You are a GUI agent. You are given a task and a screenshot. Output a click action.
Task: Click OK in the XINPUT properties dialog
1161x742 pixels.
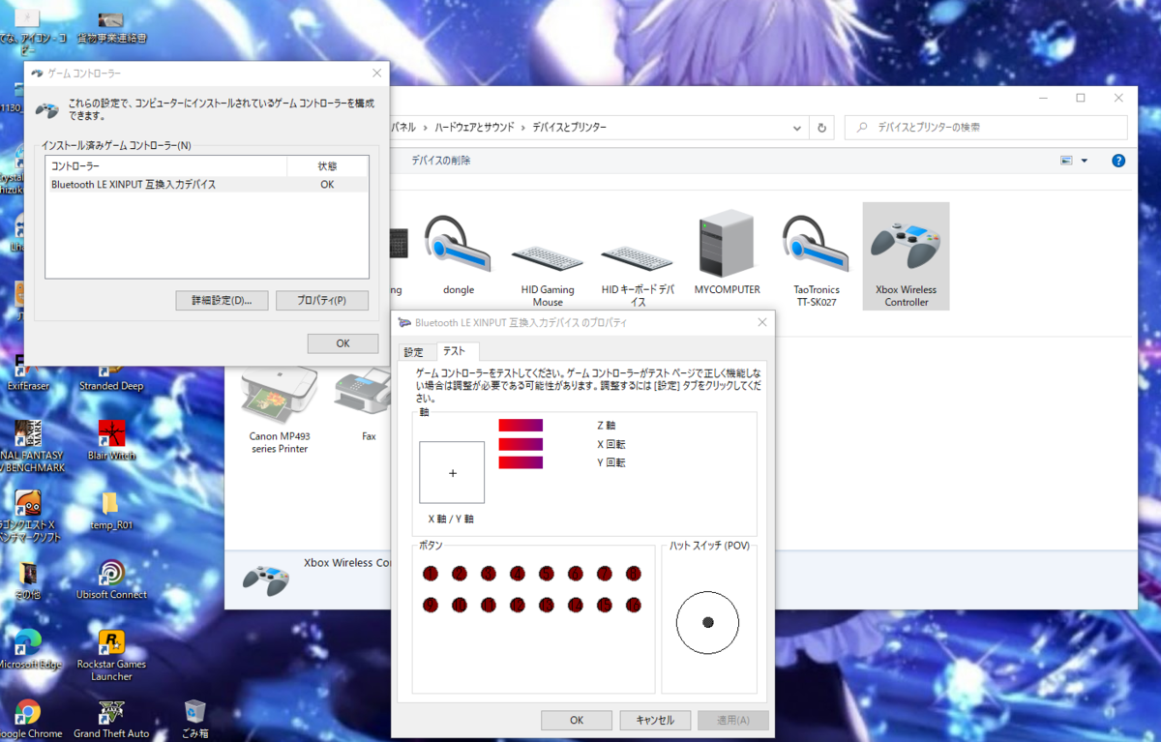click(x=577, y=720)
